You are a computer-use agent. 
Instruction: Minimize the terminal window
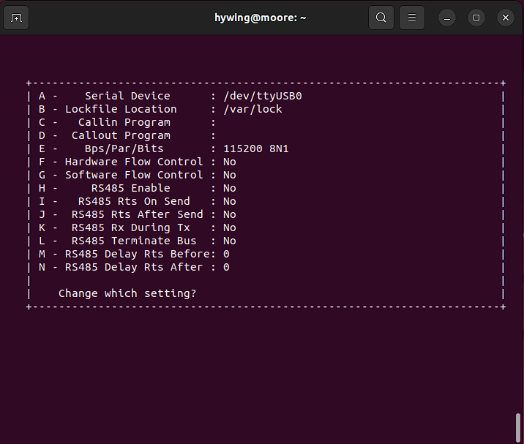click(x=447, y=18)
